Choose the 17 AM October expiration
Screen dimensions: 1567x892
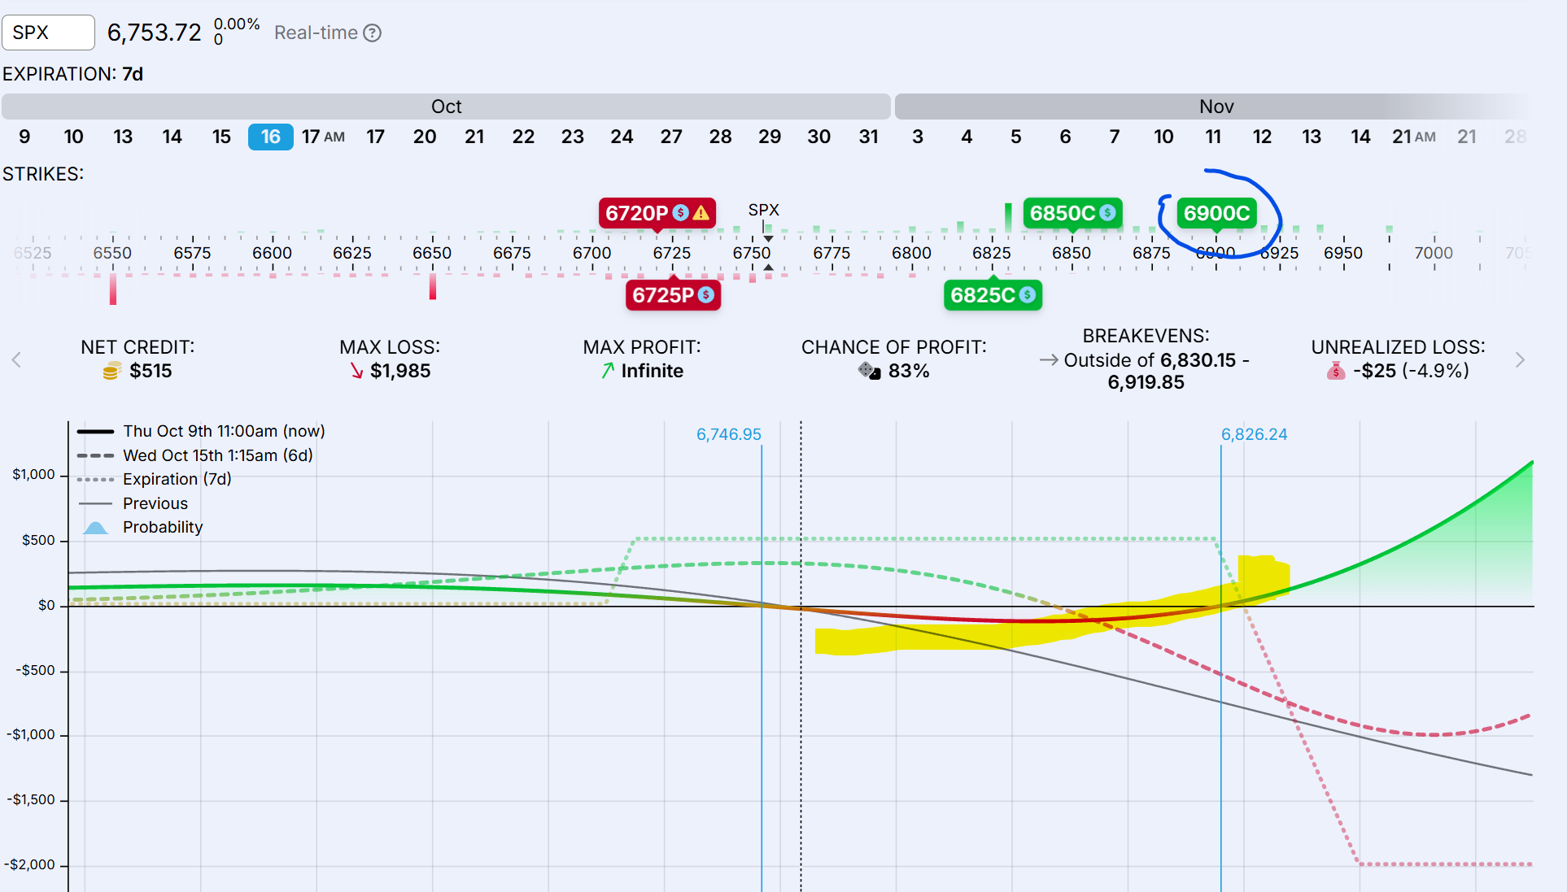point(323,137)
